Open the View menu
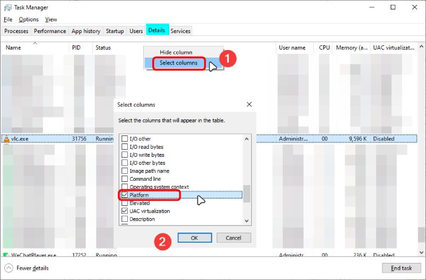426x280 pixels. (x=51, y=20)
